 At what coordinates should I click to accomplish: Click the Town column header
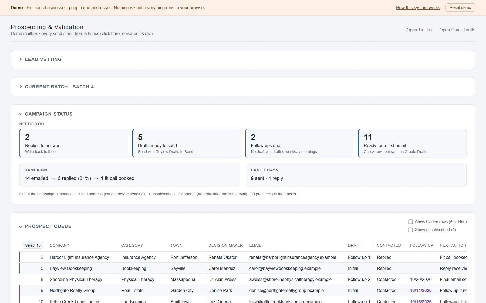[176, 245]
